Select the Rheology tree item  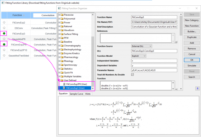[x=69, y=61]
